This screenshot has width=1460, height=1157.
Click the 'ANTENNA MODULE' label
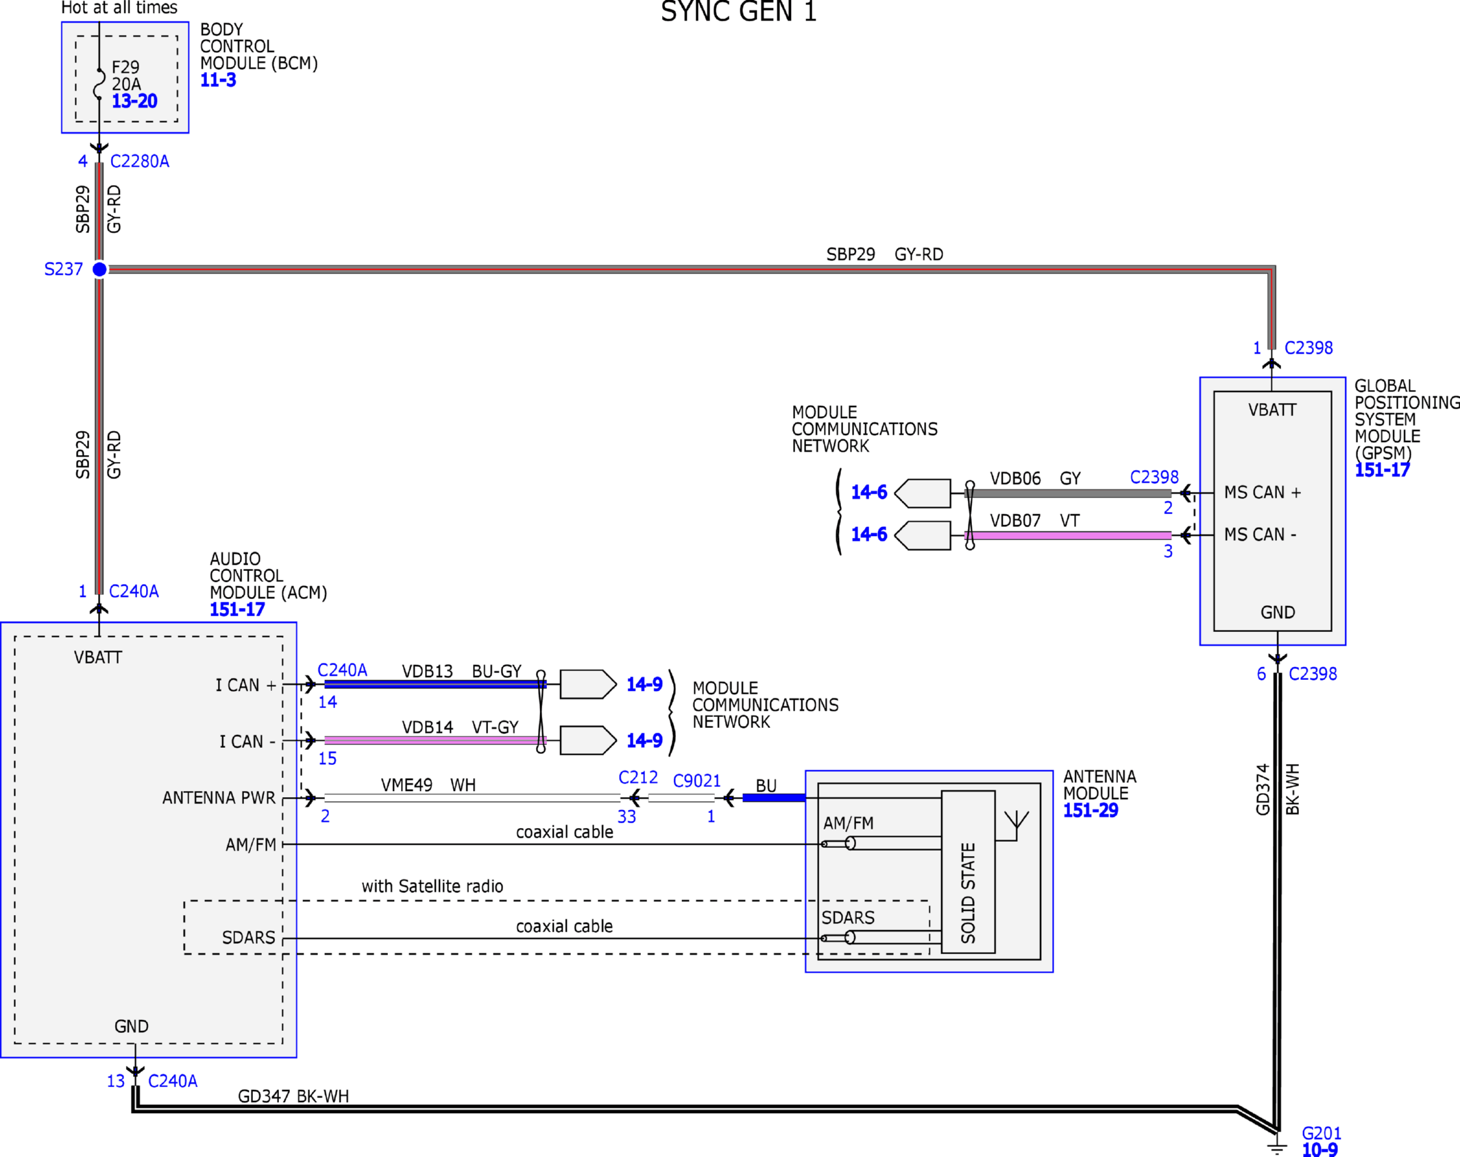tap(1099, 784)
